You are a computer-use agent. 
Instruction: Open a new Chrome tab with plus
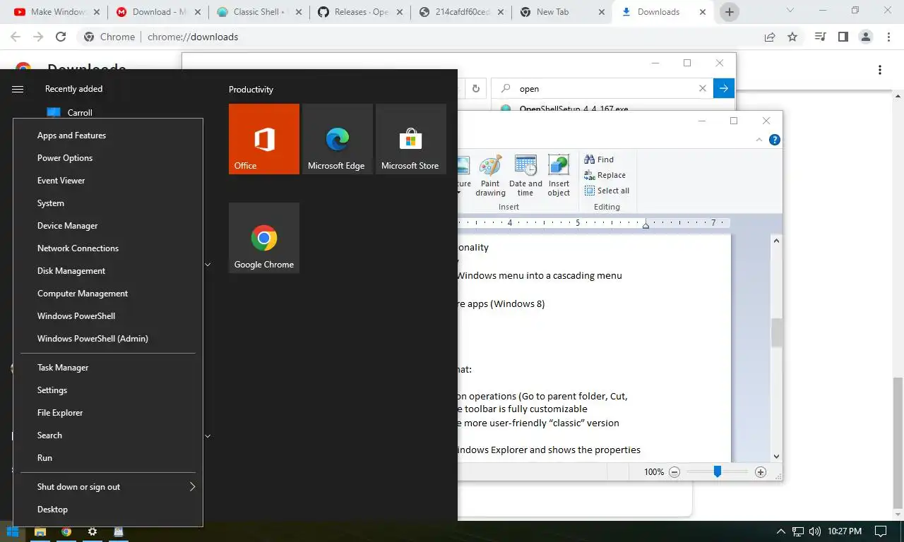click(x=730, y=12)
